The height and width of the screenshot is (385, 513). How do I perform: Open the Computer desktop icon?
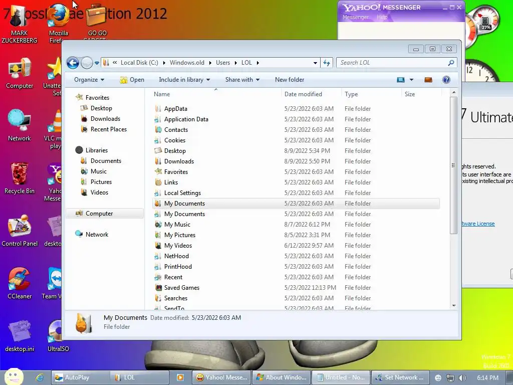[x=20, y=74]
